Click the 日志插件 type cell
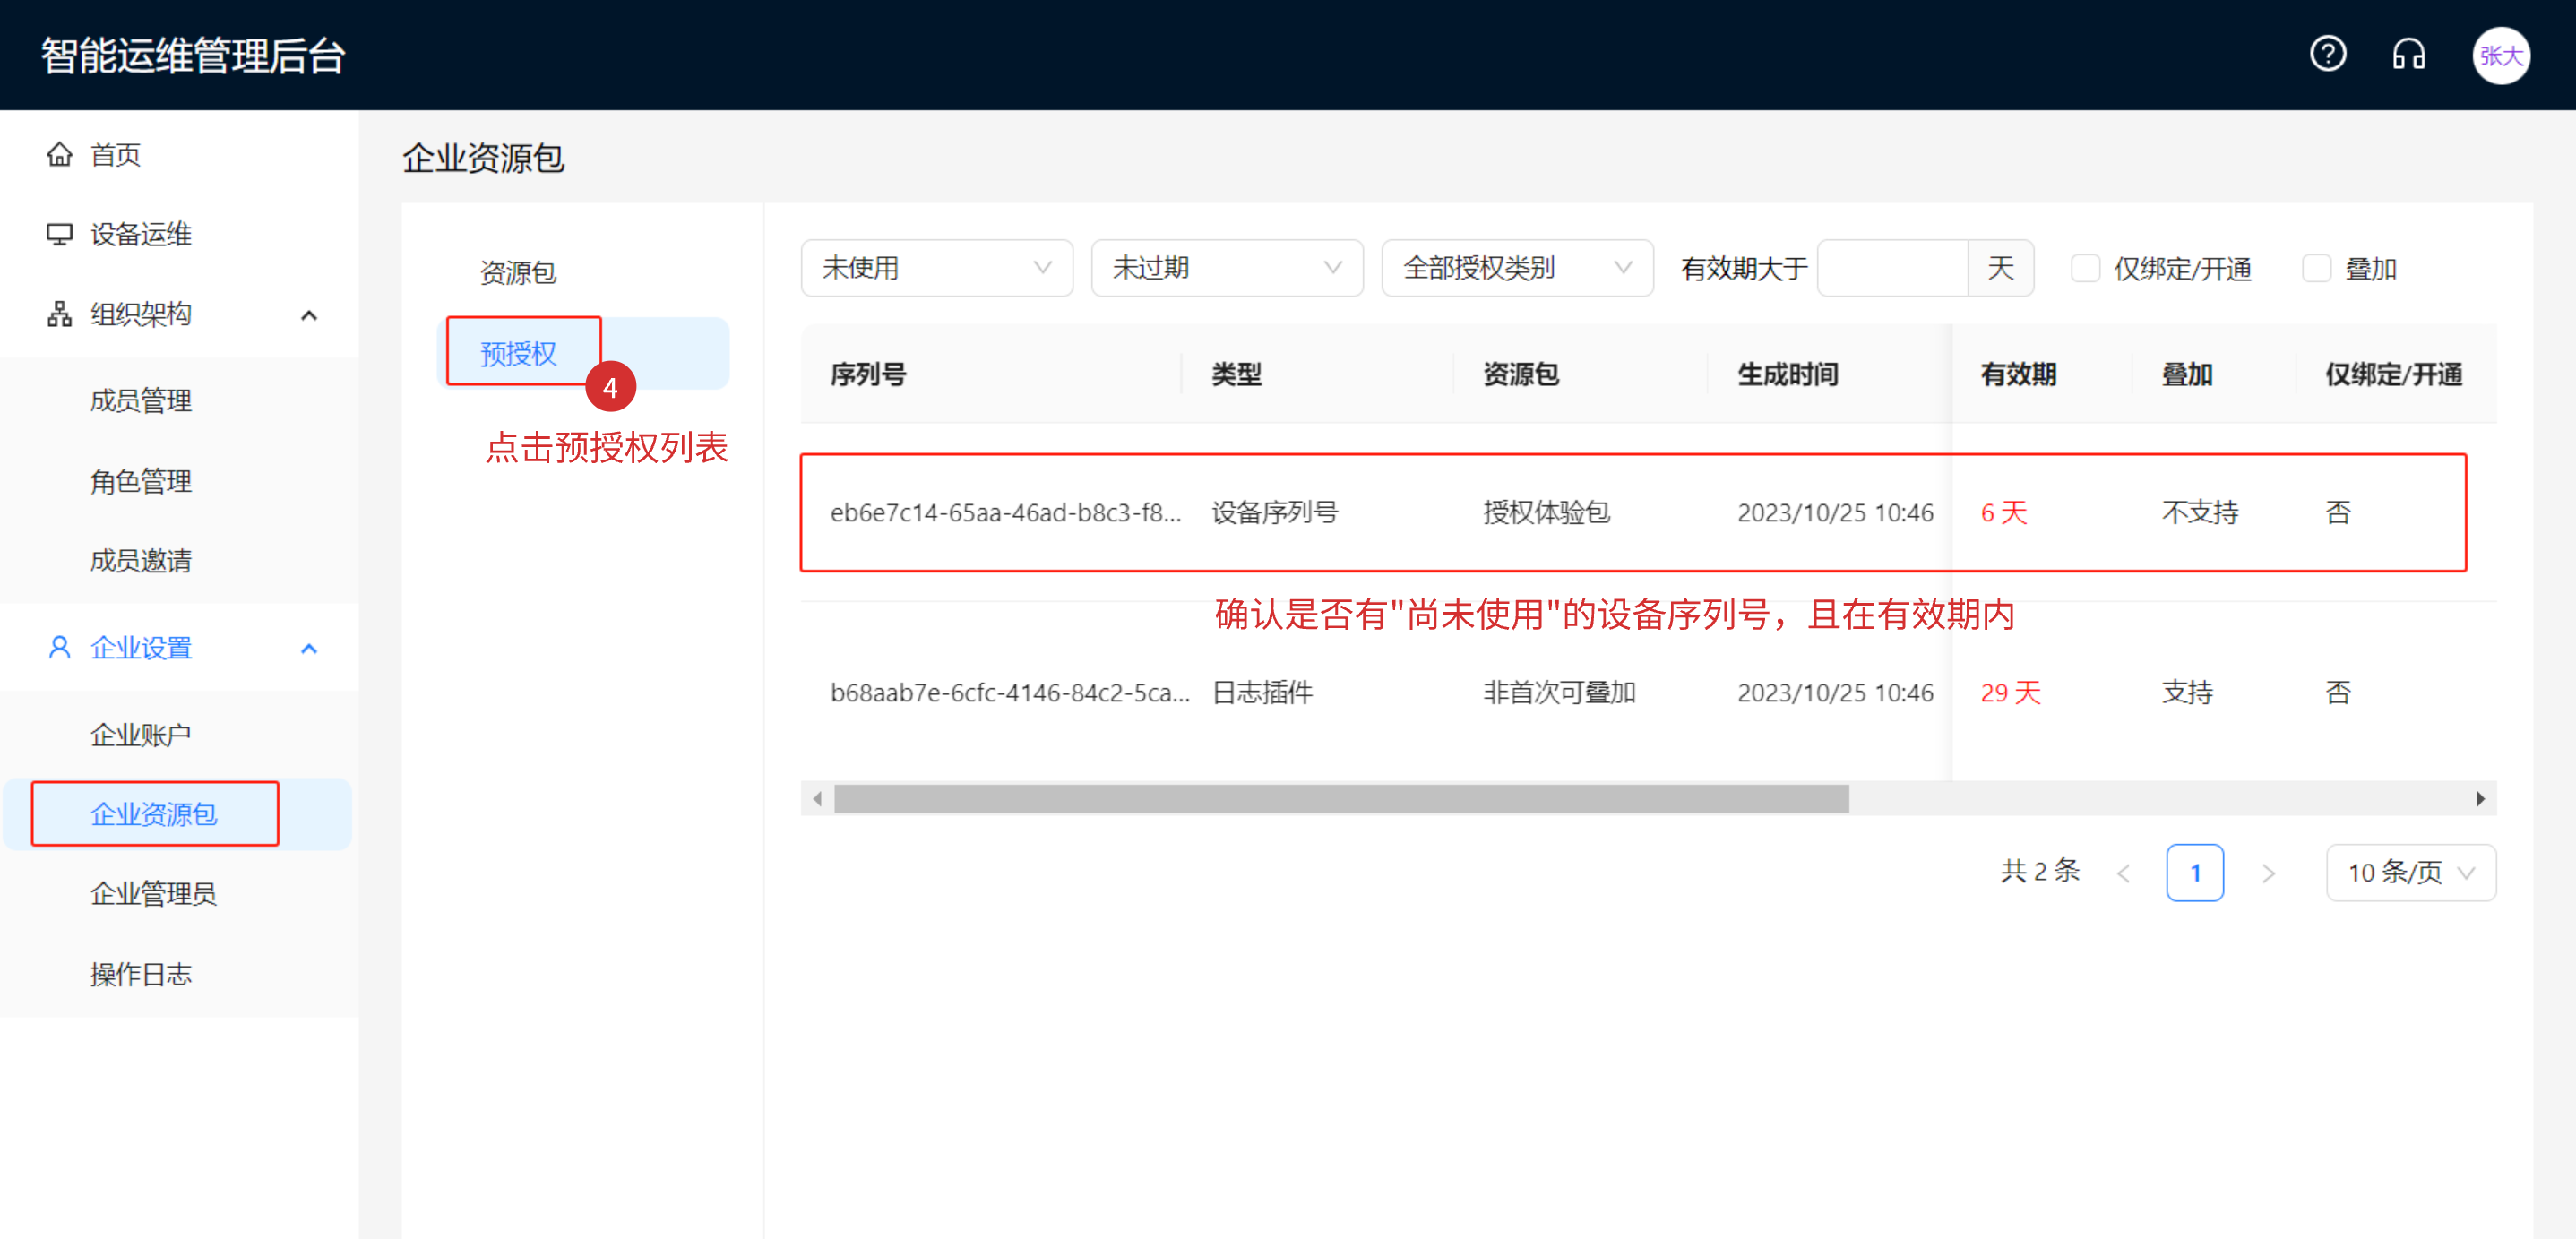2576x1239 pixels. 1262,693
